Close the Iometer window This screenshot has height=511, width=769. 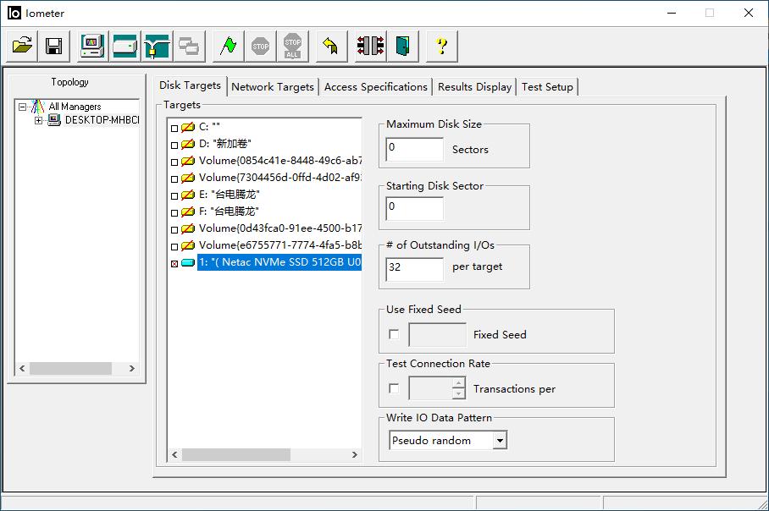[749, 13]
